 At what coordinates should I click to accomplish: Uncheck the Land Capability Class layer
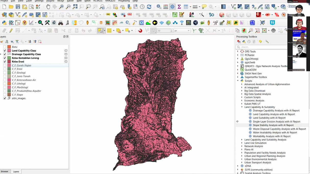click(x=5, y=51)
